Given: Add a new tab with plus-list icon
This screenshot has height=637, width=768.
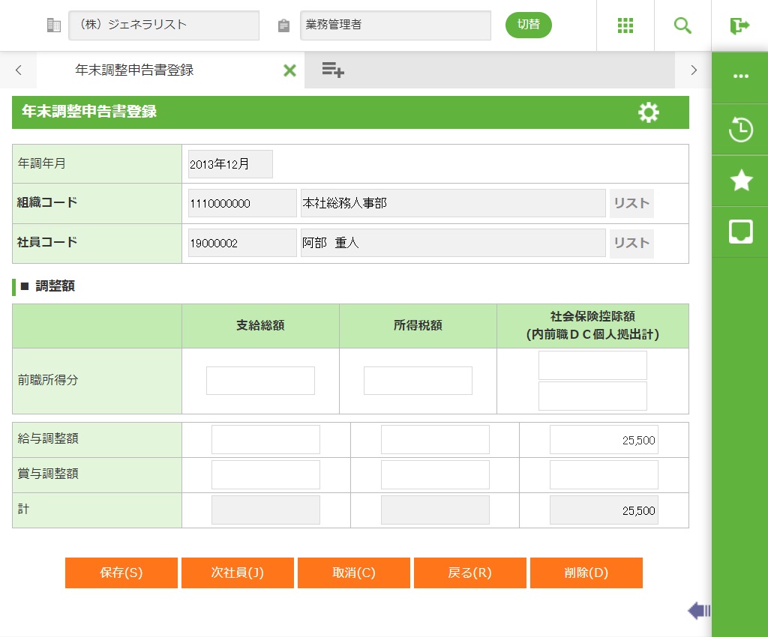Looking at the screenshot, I should coord(333,70).
